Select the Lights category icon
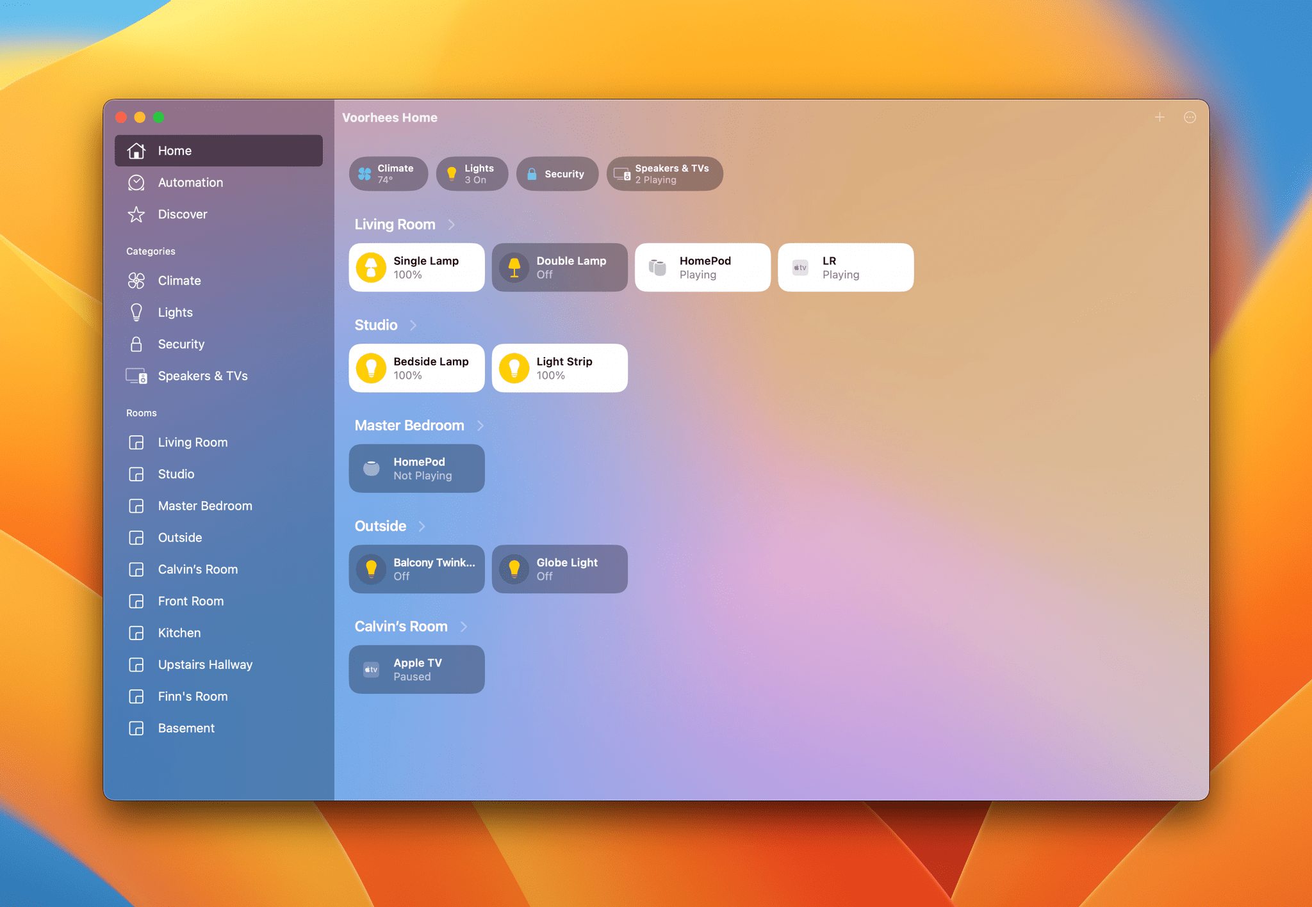This screenshot has height=907, width=1312. [x=138, y=312]
